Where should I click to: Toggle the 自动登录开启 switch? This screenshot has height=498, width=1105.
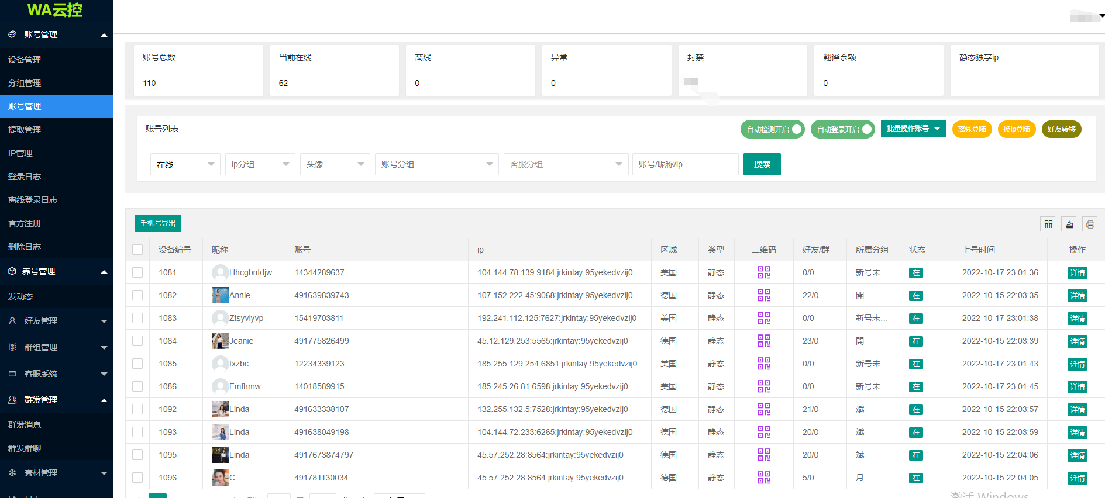[x=843, y=129]
